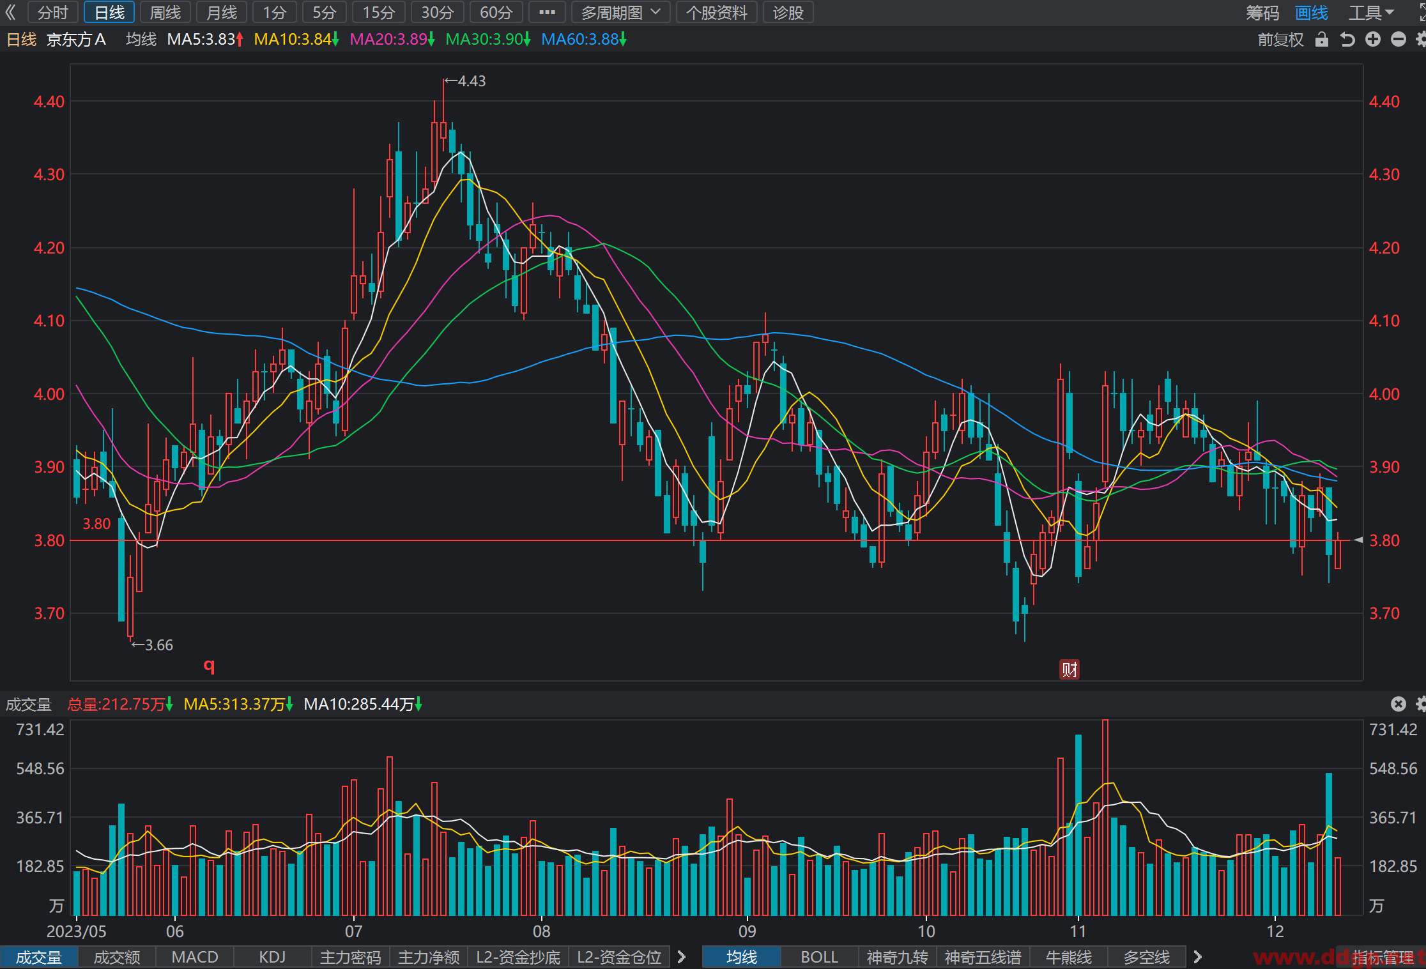Show more indicator tabs after 多空线
The image size is (1426, 969).
tap(1198, 957)
